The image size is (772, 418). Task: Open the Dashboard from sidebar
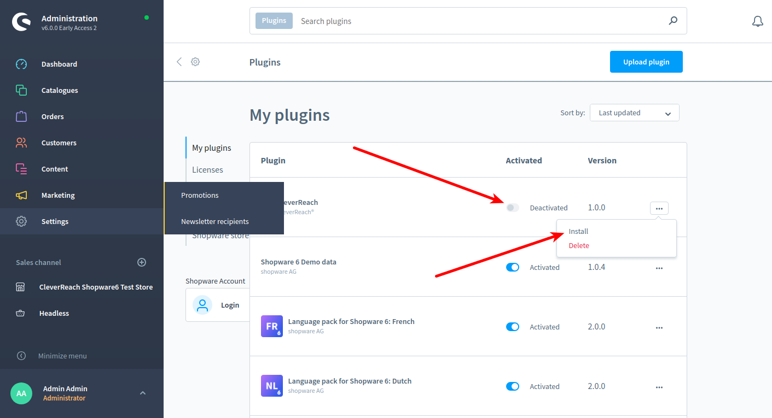pos(59,64)
